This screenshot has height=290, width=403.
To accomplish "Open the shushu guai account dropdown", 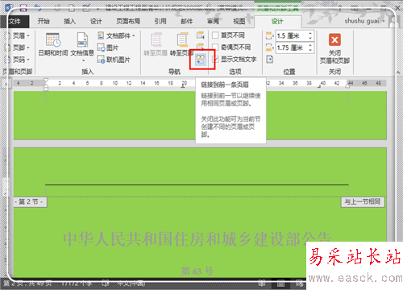I will tap(364, 21).
